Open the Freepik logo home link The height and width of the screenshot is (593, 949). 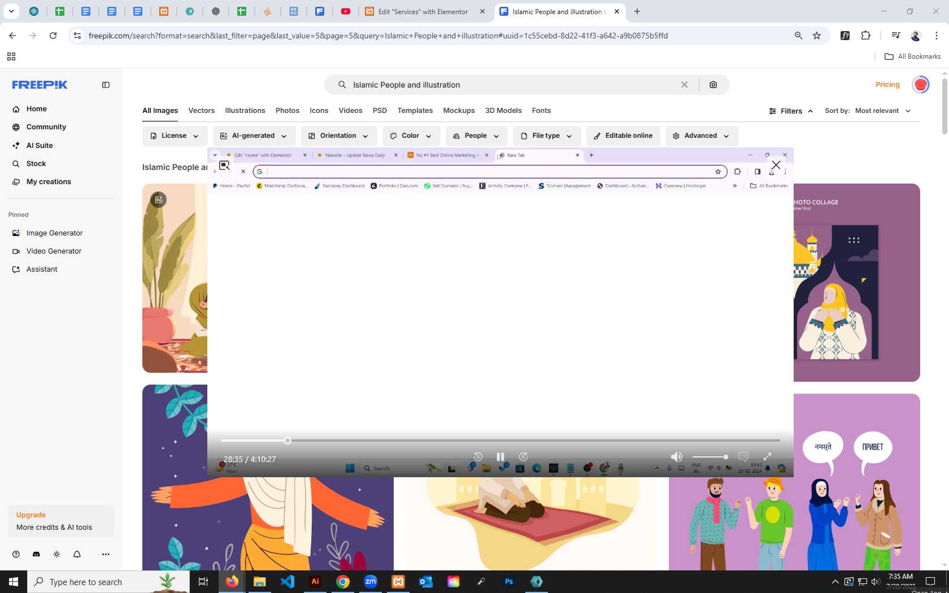(40, 85)
